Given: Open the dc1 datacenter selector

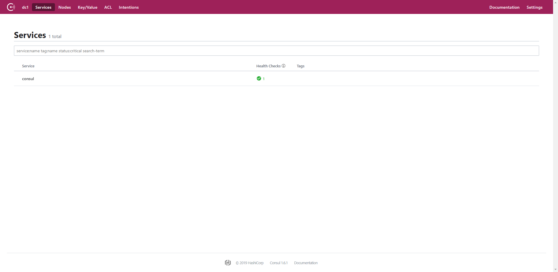Looking at the screenshot, I should click(x=25, y=7).
